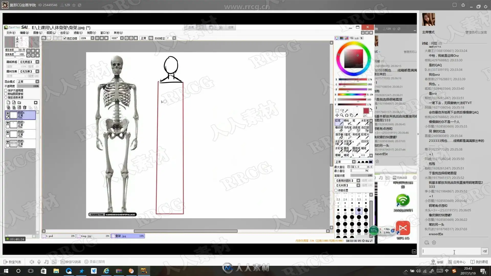Enable 保护不透明度 checkbox
The width and height of the screenshot is (491, 276).
6,90
